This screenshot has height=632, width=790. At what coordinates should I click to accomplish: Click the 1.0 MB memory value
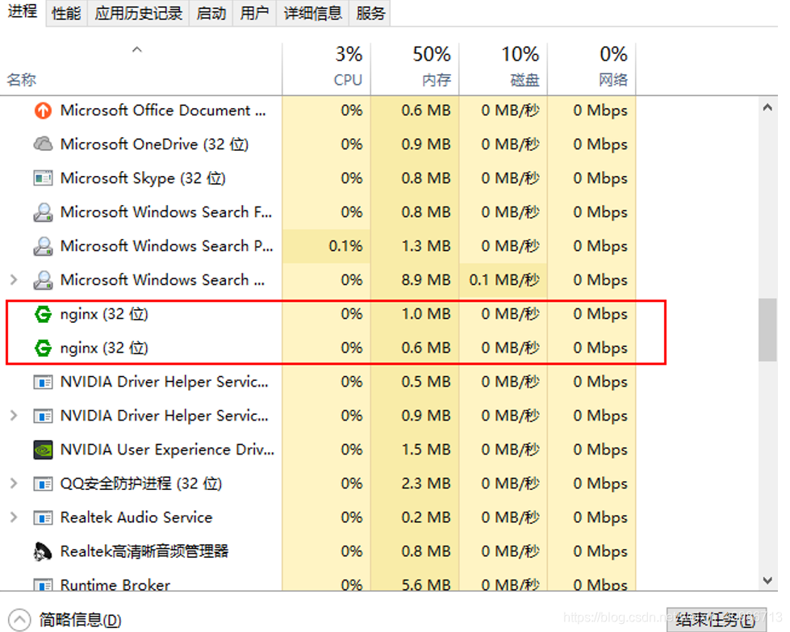point(426,314)
